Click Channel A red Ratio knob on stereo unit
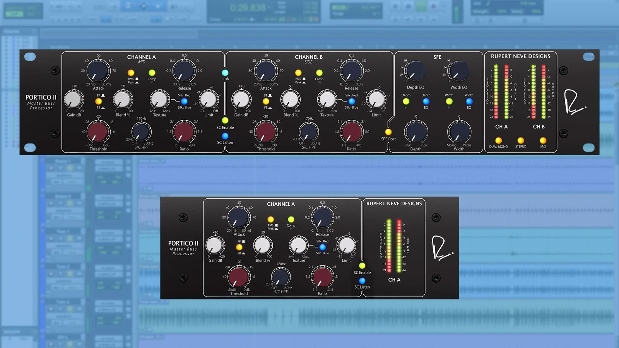619x348 pixels. [x=184, y=132]
